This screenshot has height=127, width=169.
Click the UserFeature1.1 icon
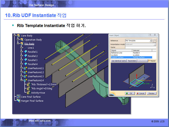pyautogui.click(x=25, y=68)
